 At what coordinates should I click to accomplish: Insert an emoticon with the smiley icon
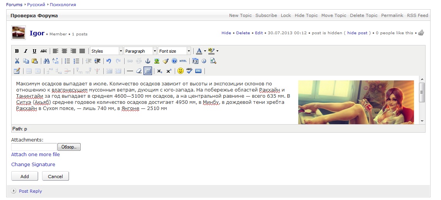click(x=181, y=71)
